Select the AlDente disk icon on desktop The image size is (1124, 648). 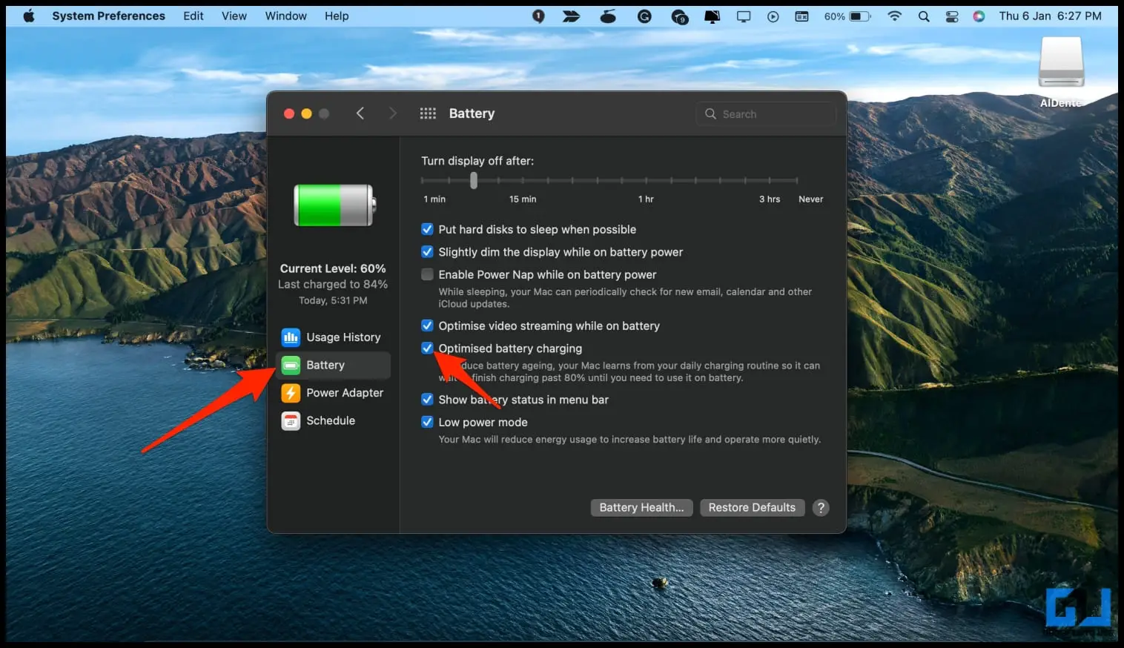(x=1061, y=64)
